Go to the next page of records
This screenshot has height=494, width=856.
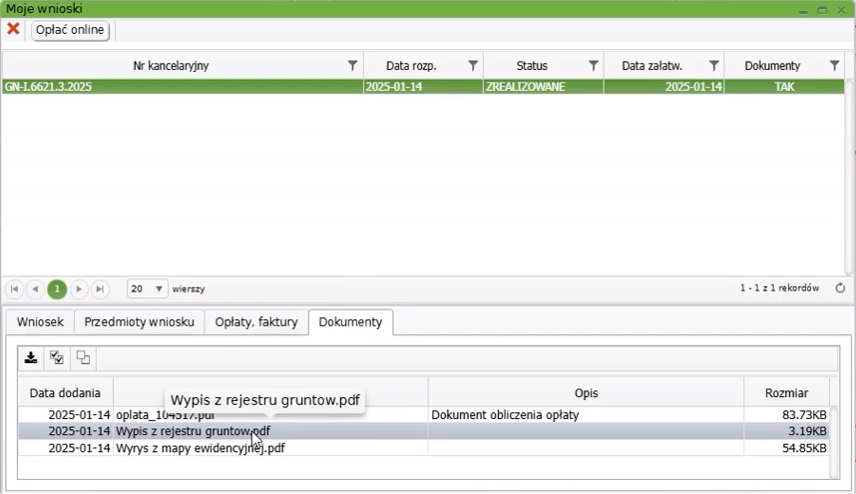(x=79, y=289)
